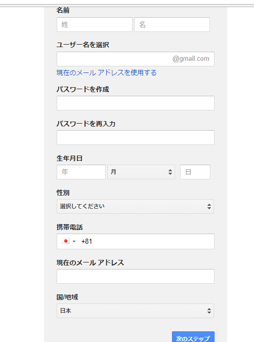
Task: Click the 日 birth day field
Action: click(x=195, y=172)
